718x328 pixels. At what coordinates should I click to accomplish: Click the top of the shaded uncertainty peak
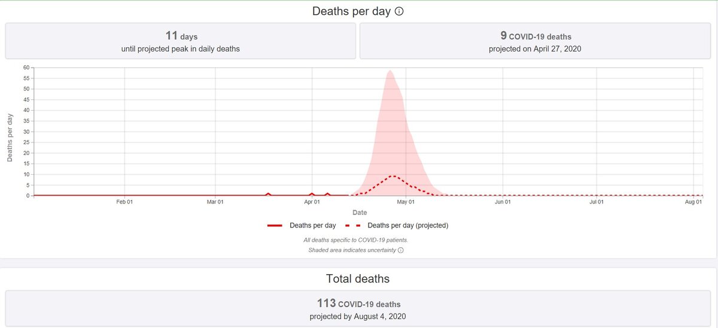click(390, 71)
